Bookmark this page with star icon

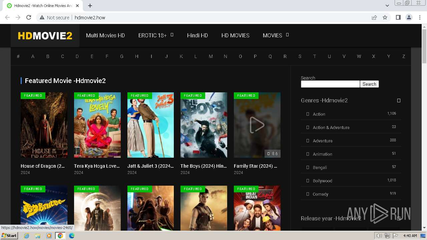click(x=385, y=17)
